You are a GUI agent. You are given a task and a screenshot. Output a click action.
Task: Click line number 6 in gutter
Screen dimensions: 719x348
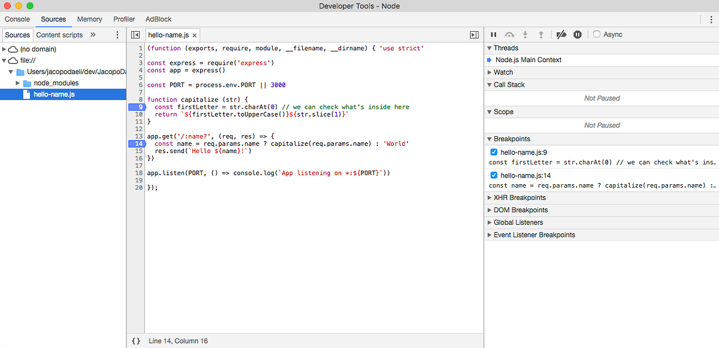pyautogui.click(x=140, y=85)
